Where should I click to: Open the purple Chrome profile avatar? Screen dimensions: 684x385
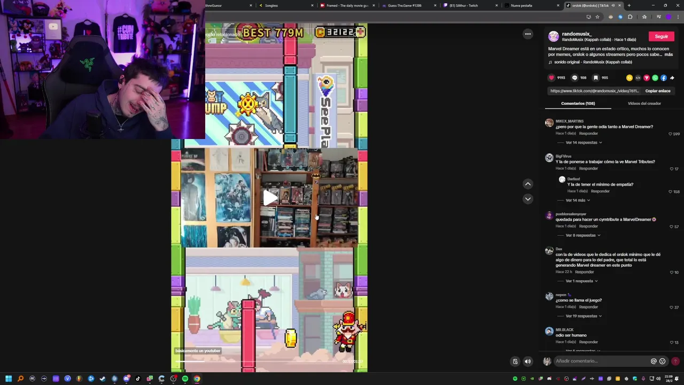point(669,17)
